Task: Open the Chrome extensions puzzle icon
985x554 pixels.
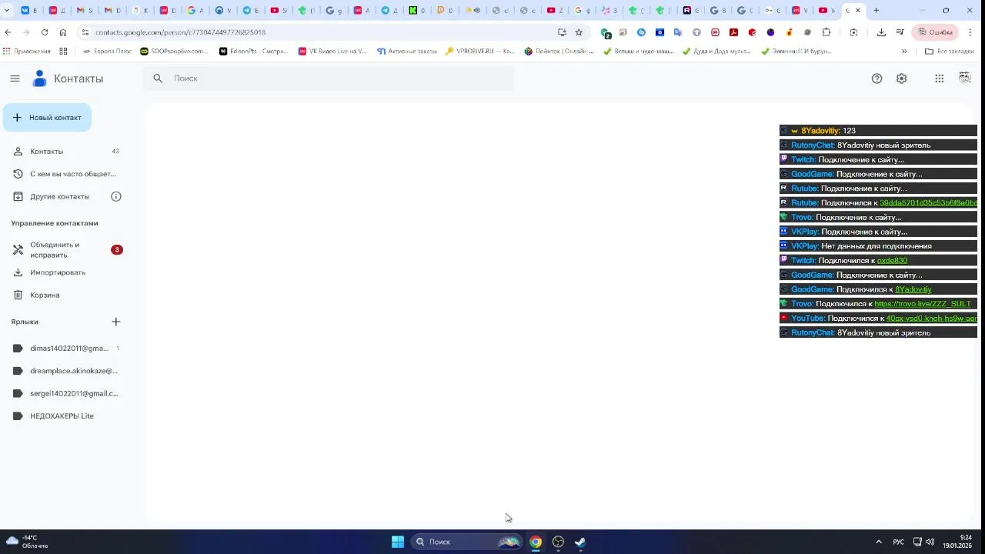Action: (x=826, y=32)
